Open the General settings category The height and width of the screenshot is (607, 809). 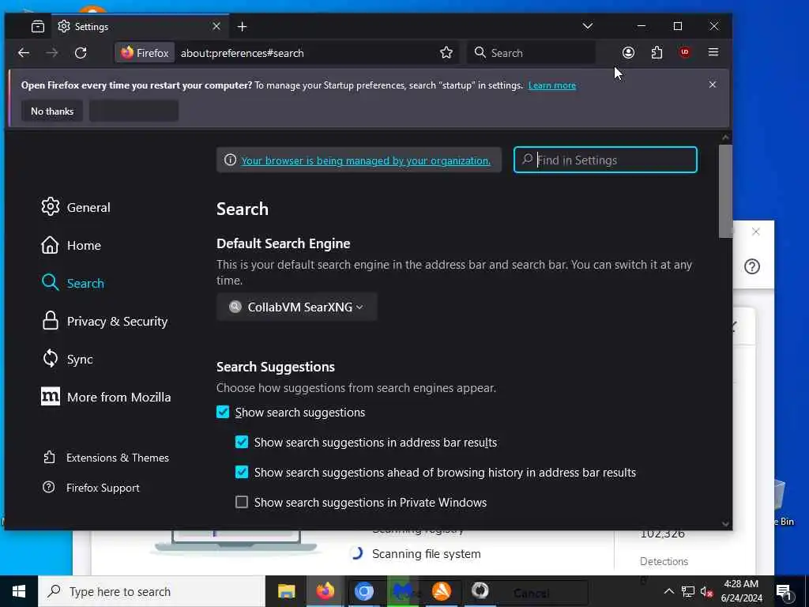(76, 207)
